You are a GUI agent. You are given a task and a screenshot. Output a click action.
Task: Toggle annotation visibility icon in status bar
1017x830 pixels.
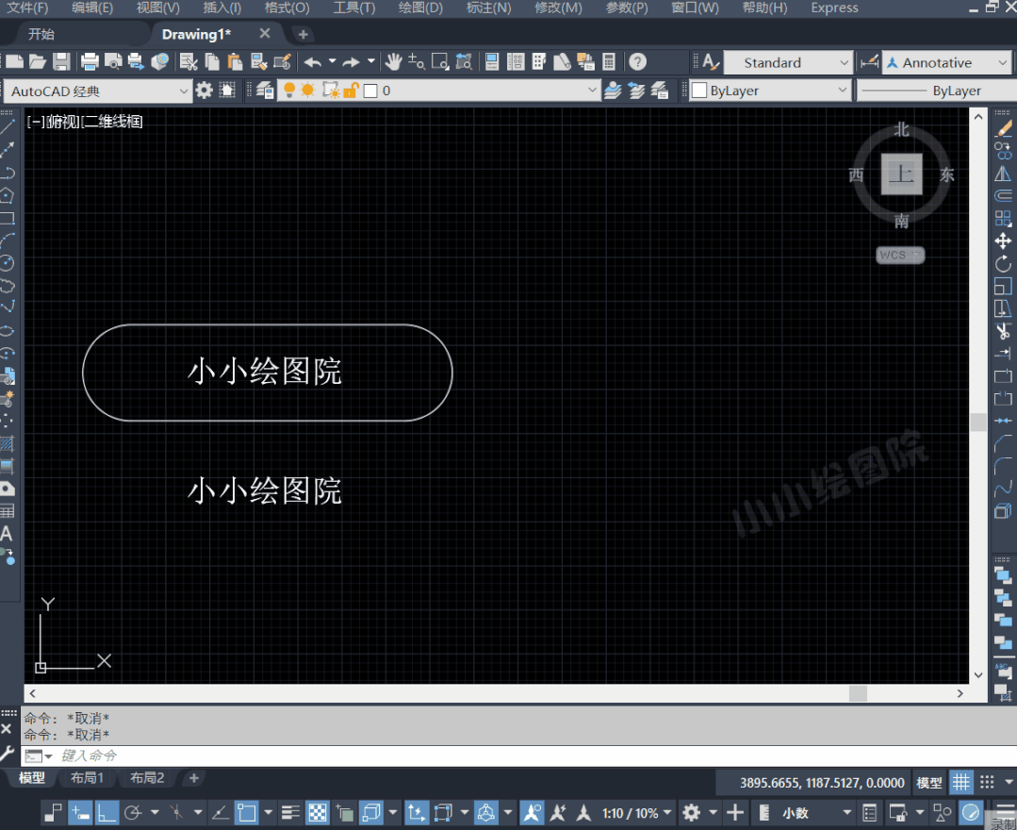pos(532,812)
